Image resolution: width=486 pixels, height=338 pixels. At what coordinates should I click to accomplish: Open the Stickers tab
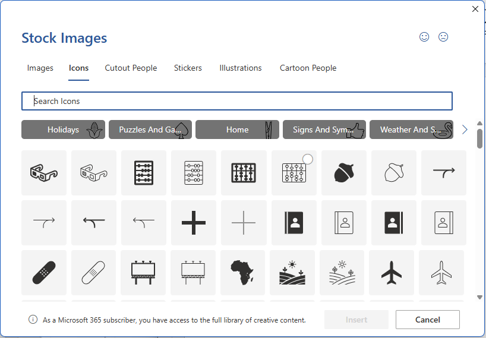point(188,68)
